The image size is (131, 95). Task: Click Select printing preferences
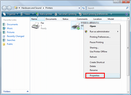[x=93, y=14]
